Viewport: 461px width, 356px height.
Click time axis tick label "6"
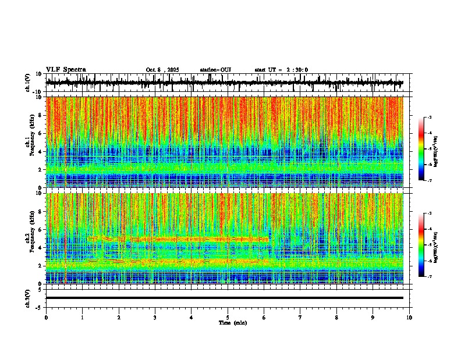tap(264, 318)
